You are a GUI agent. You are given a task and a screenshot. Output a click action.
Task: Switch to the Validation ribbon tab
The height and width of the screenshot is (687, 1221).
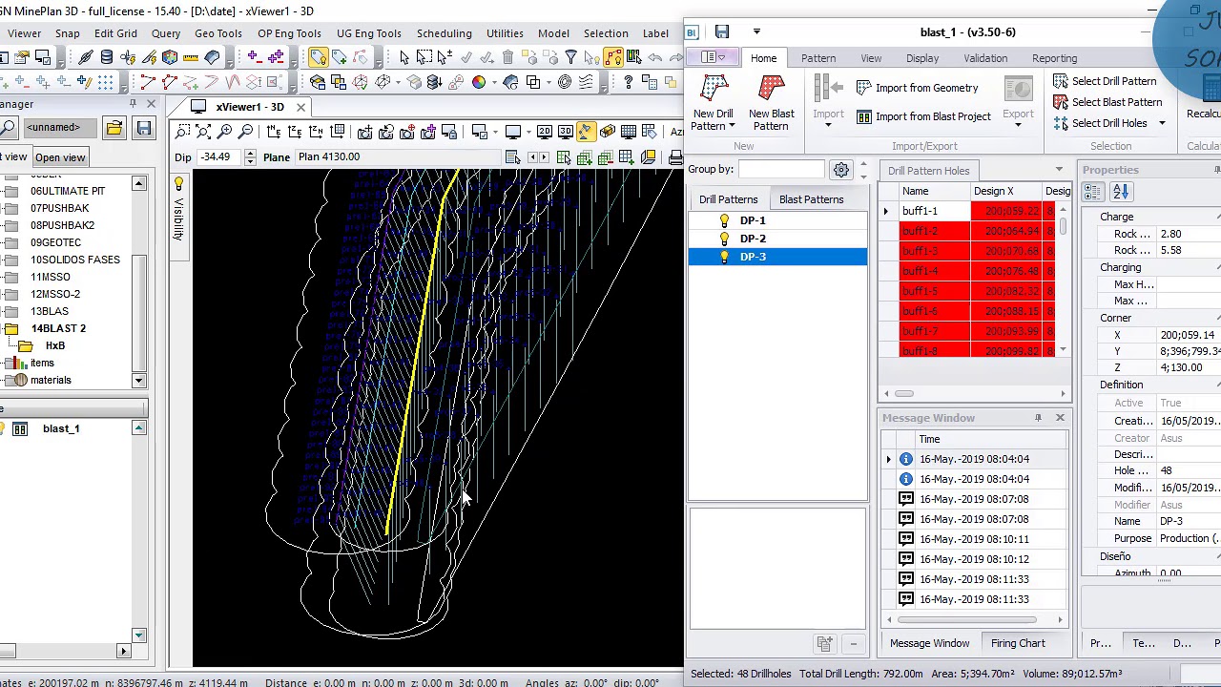[x=984, y=58]
